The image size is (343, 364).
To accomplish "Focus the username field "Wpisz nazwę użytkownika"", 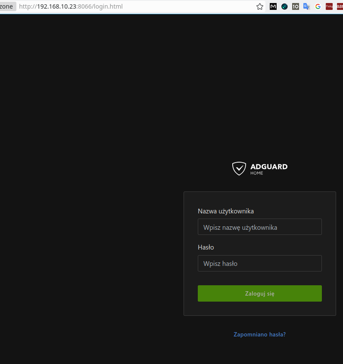I will (x=260, y=227).
